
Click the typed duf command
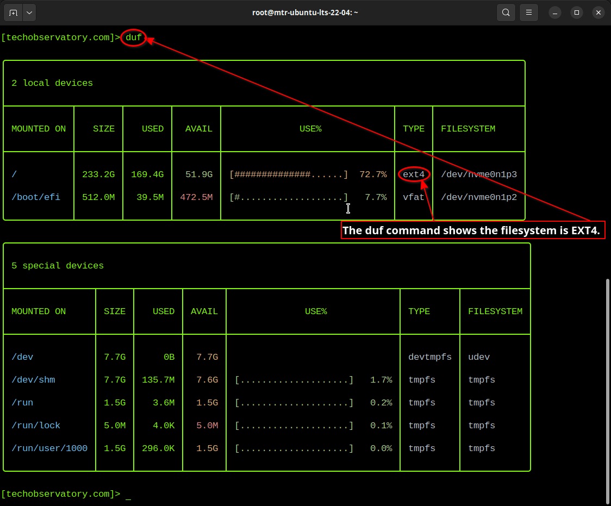(x=133, y=38)
